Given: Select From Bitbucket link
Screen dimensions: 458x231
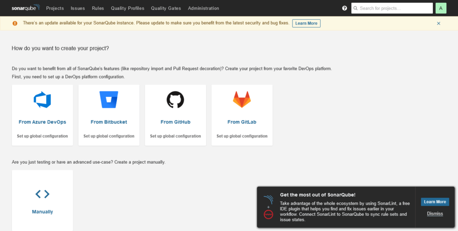Looking at the screenshot, I should coord(109,122).
